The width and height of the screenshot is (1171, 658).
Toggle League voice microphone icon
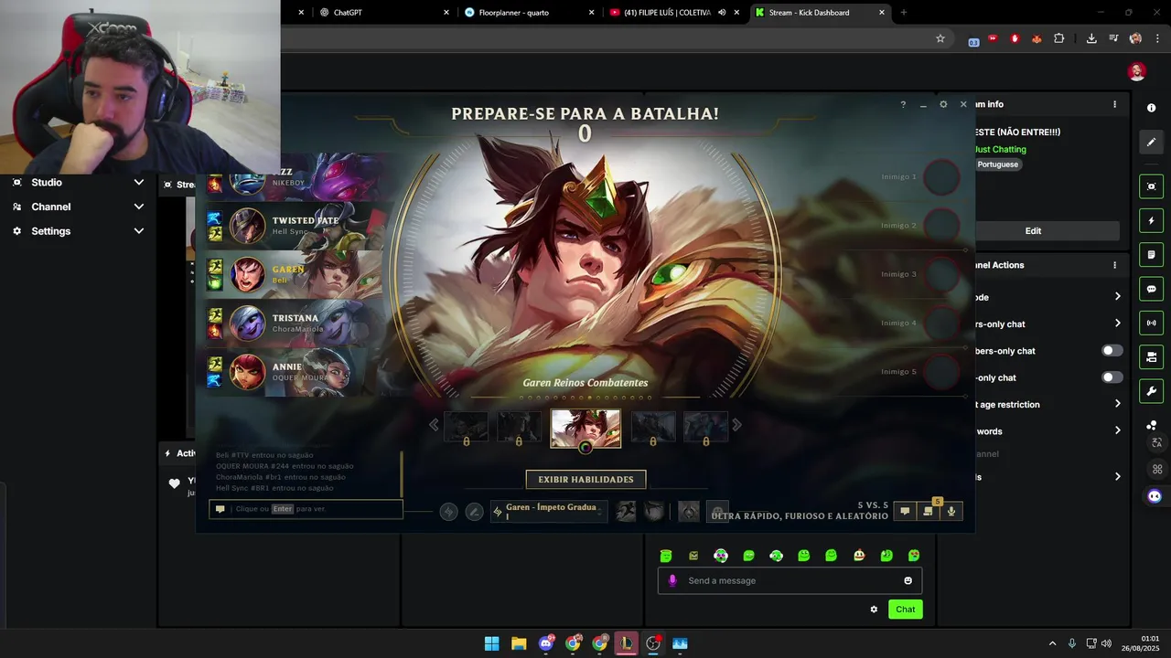pos(951,512)
